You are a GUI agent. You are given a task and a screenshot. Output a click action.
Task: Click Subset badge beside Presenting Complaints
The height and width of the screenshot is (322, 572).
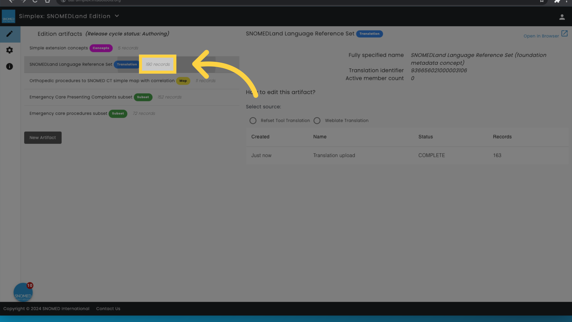click(x=143, y=97)
